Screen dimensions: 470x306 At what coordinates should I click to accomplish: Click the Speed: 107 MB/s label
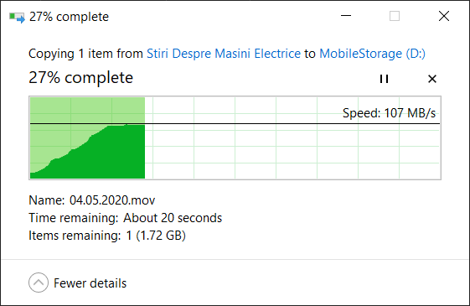point(389,113)
